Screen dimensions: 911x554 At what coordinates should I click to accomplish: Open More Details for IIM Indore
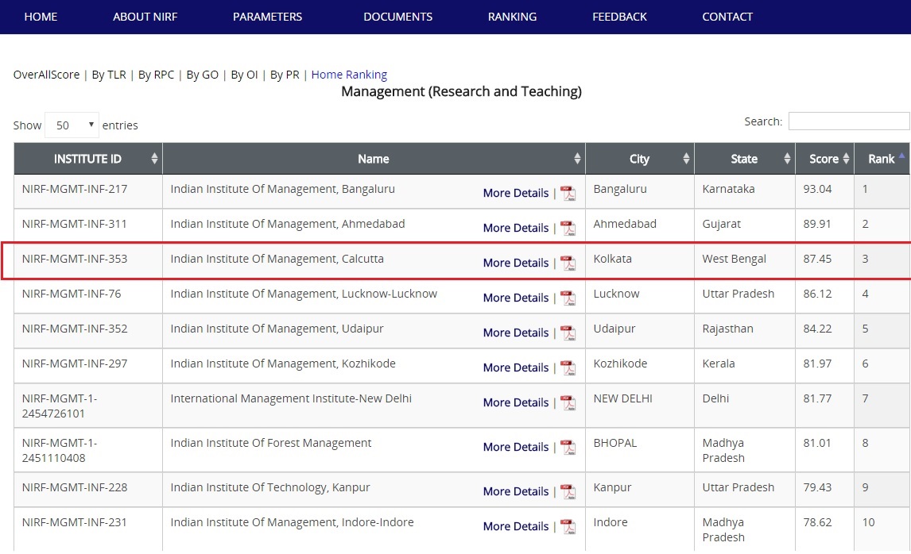coord(516,526)
